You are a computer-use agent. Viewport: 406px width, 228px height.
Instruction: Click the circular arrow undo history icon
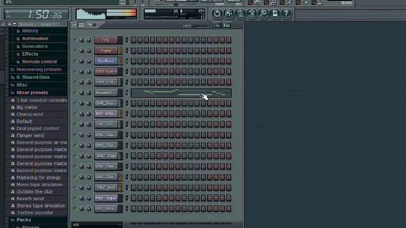217,13
